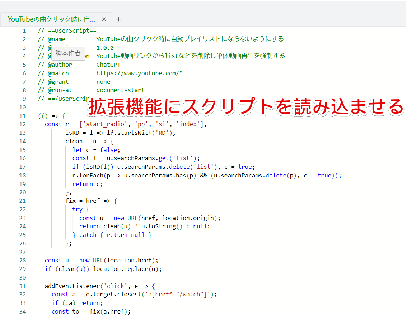Image resolution: width=407 pixels, height=315 pixels.
Task: Click 'new URL(location.href)' on line 28
Action: coord(117,260)
